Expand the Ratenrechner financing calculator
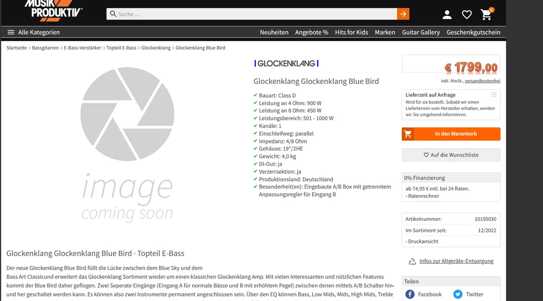The image size is (543, 301). click(423, 196)
